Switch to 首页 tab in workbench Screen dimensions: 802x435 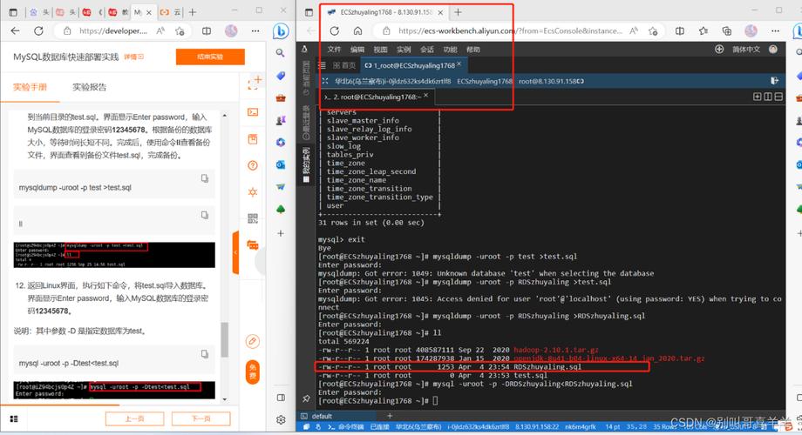point(344,65)
